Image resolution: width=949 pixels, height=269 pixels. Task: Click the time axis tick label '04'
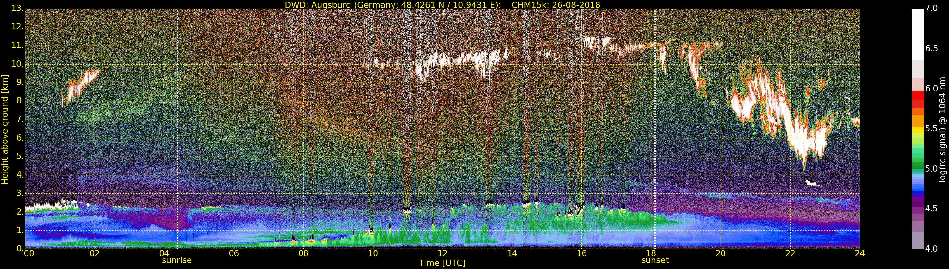[x=164, y=253]
